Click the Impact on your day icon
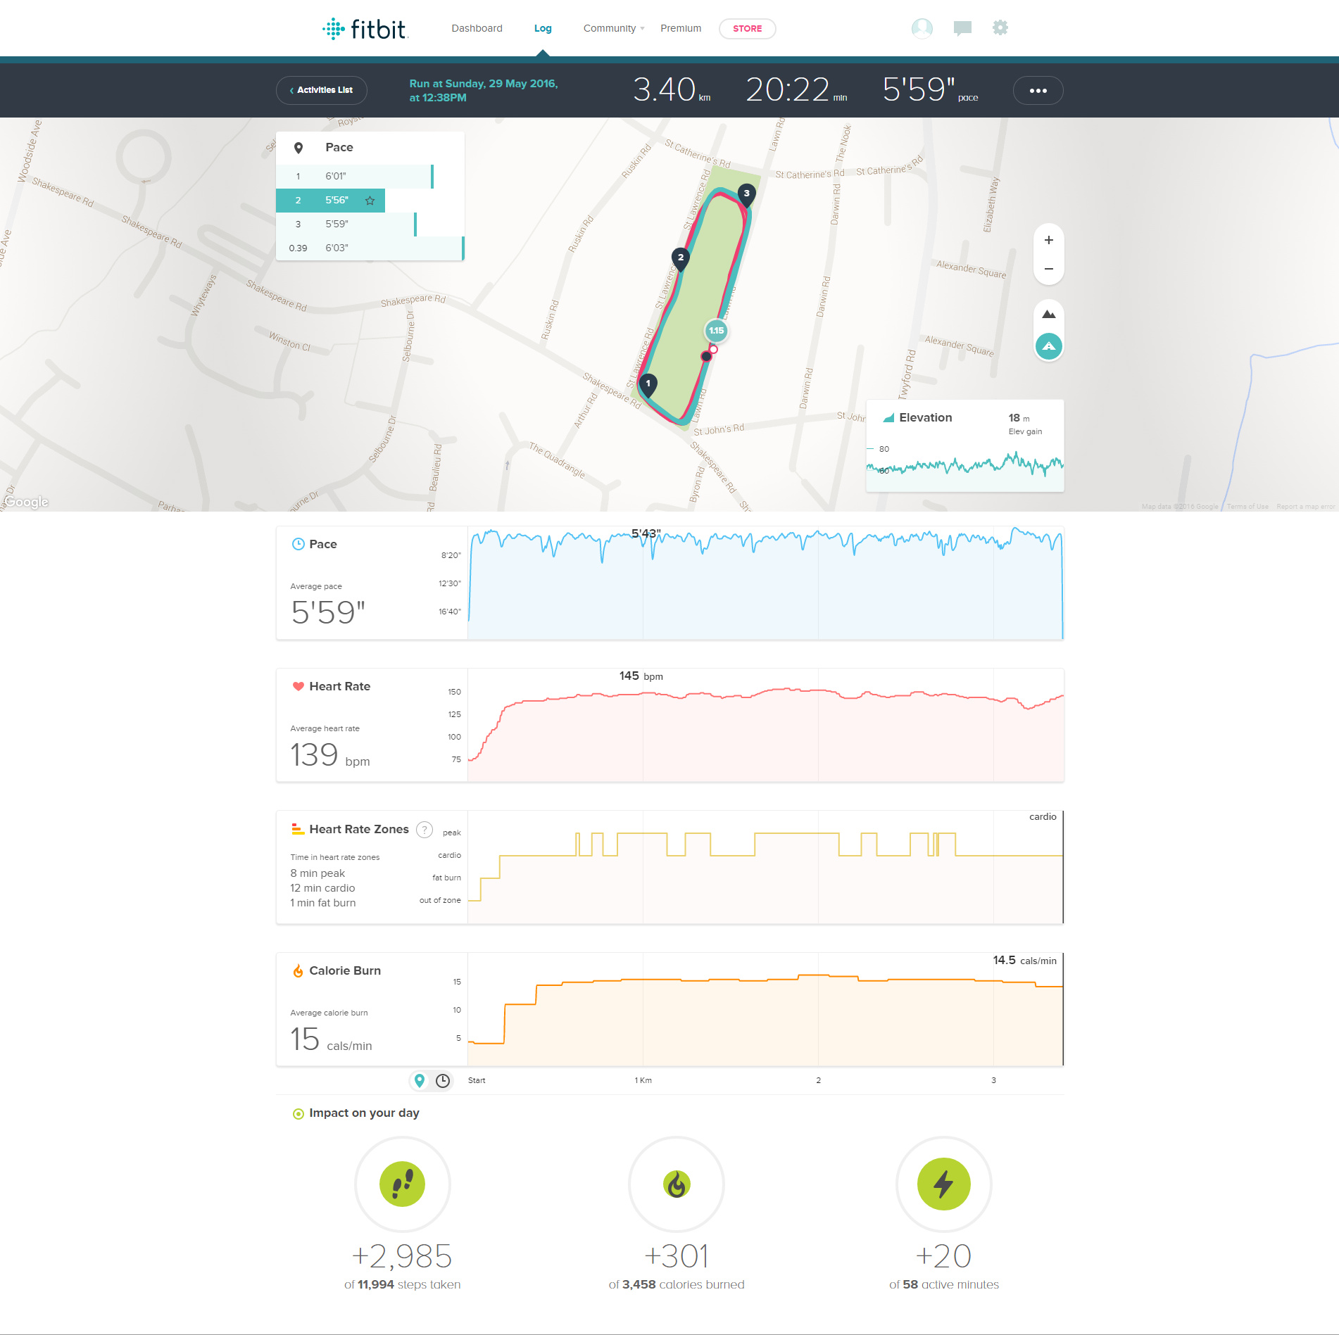The width and height of the screenshot is (1339, 1335). click(x=298, y=1113)
